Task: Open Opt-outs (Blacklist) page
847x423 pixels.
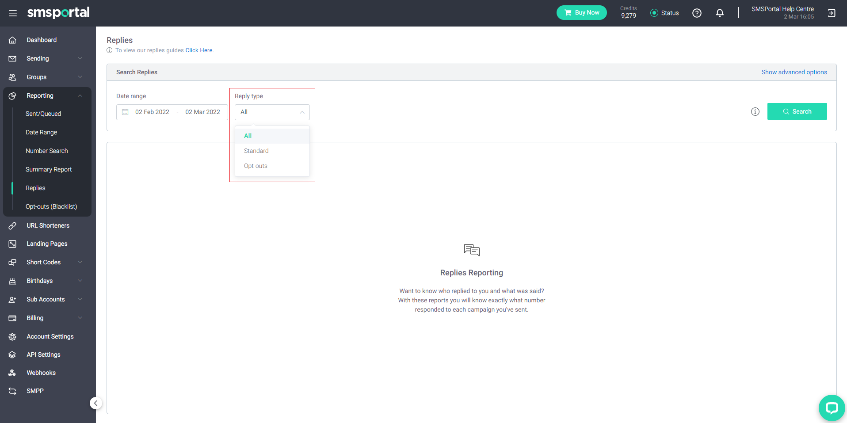Action: [51, 206]
